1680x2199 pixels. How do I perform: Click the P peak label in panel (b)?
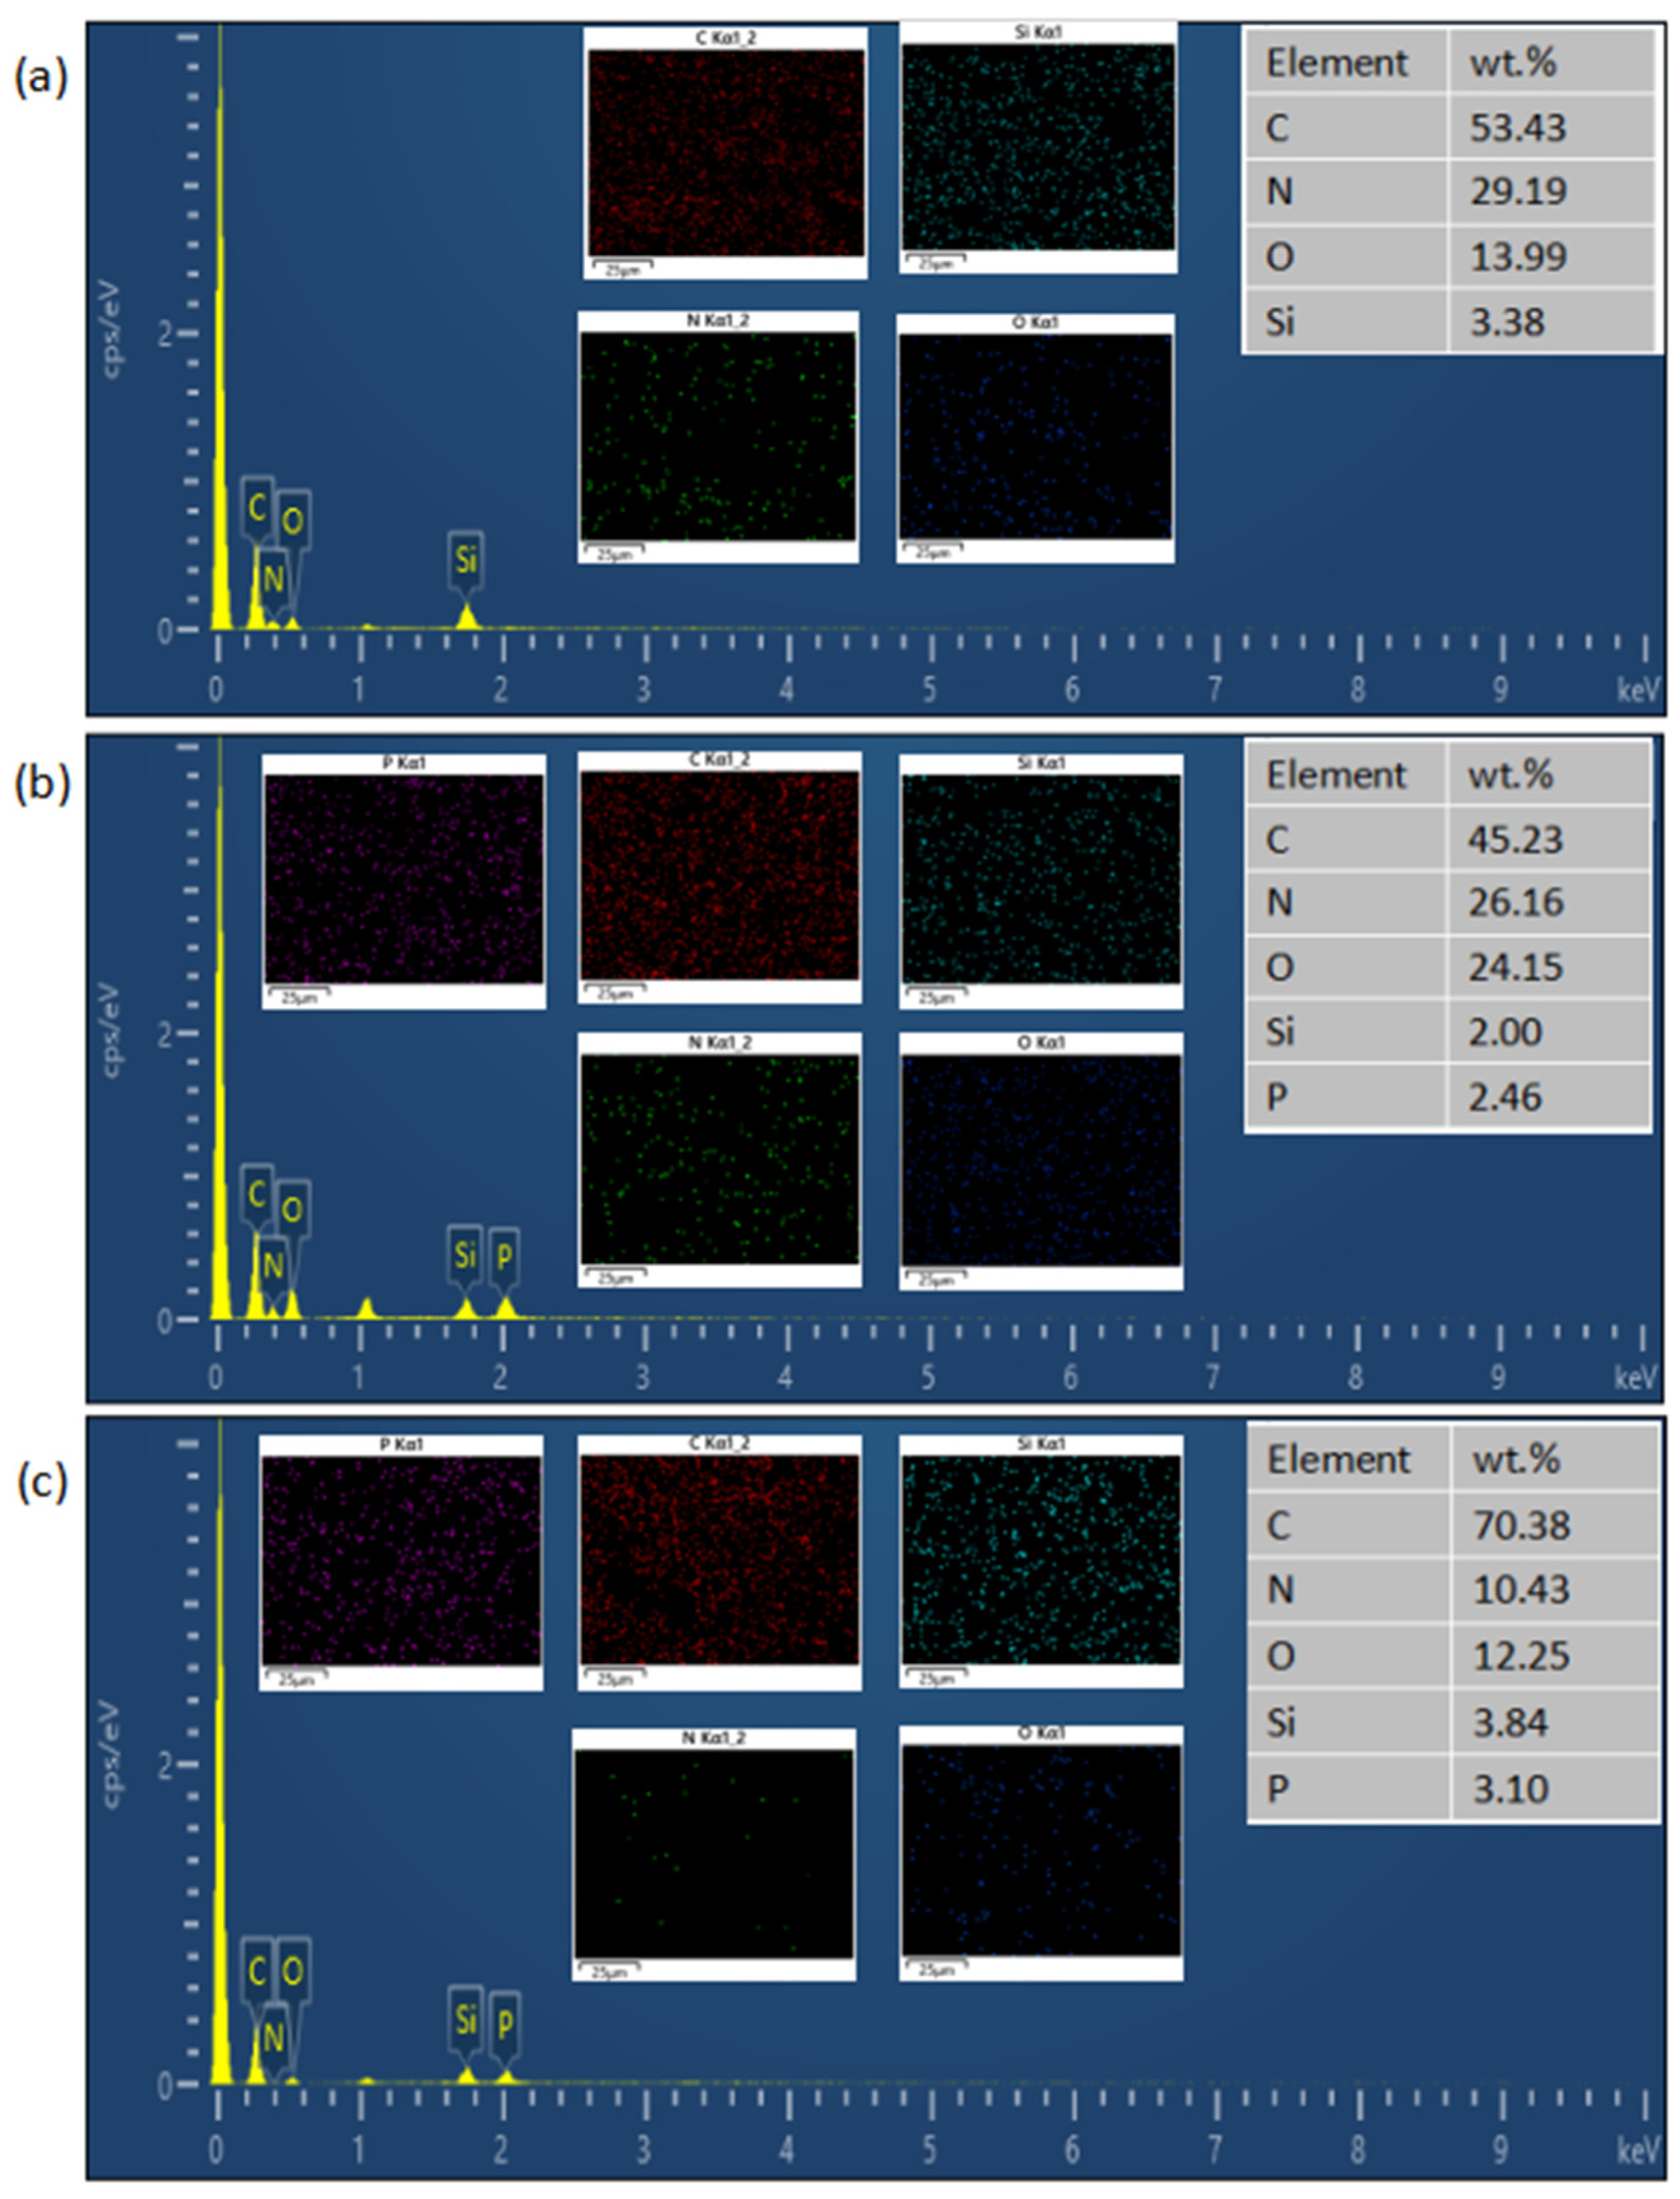pyautogui.click(x=504, y=1256)
